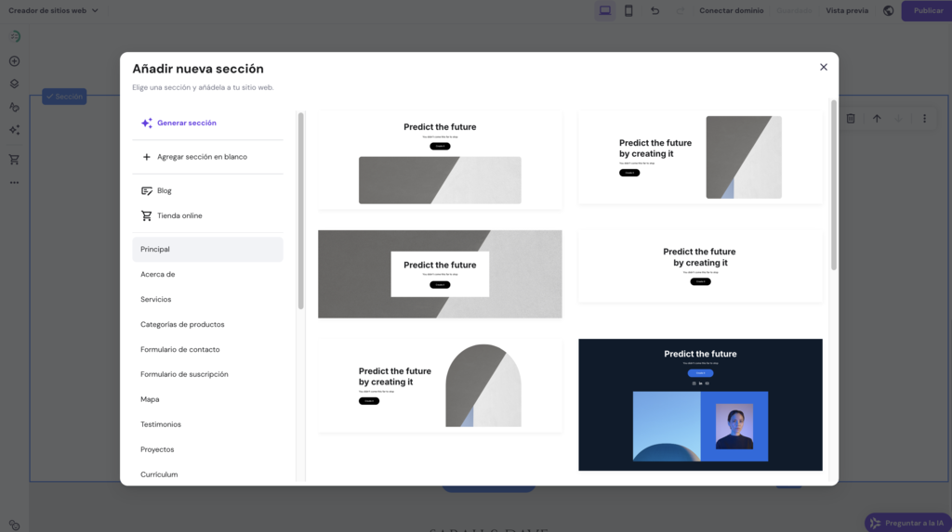Click Conectar dominio
This screenshot has height=532, width=952.
pyautogui.click(x=731, y=11)
